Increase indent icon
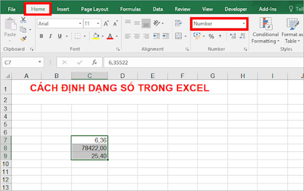The height and width of the screenshot is (191, 304). [x=166, y=36]
